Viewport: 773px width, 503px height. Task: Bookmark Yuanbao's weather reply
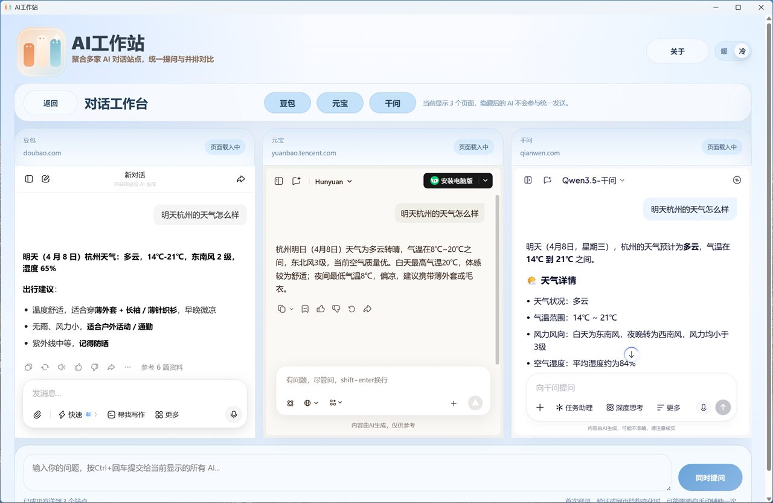pyautogui.click(x=305, y=309)
